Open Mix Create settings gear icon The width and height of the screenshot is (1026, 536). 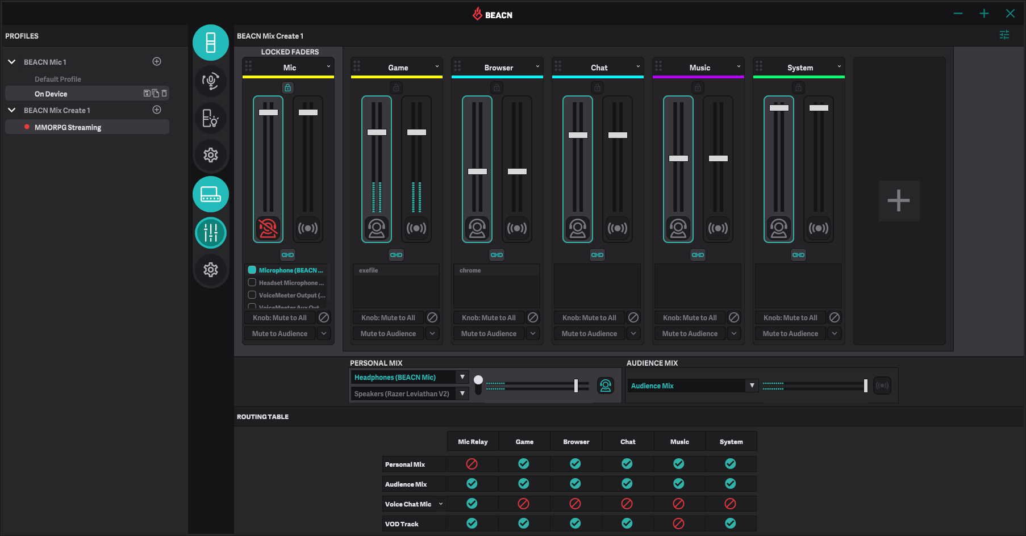211,269
